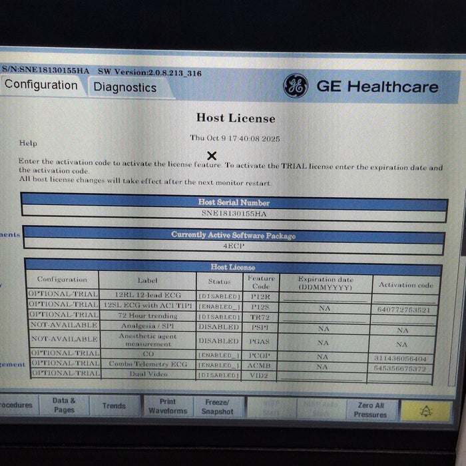Image resolution: width=466 pixels, height=466 pixels.
Task: Open the Configuration tab
Action: 41,85
